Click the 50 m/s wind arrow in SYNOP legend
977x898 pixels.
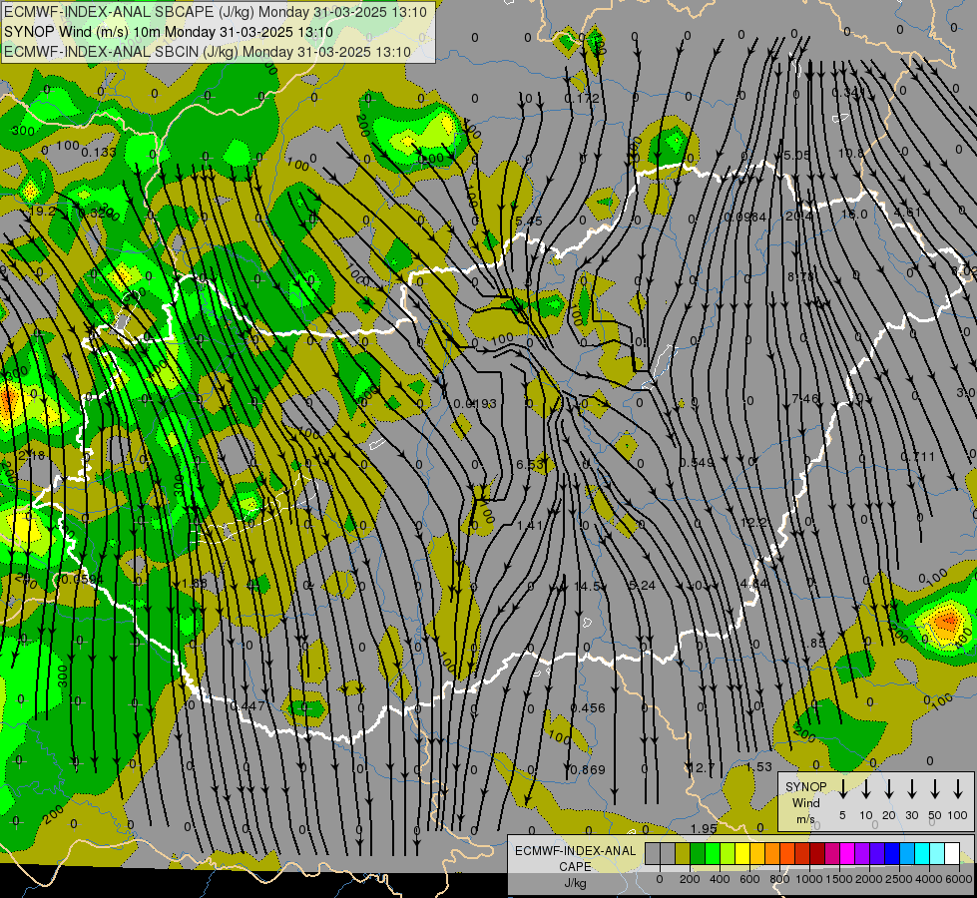pos(935,788)
